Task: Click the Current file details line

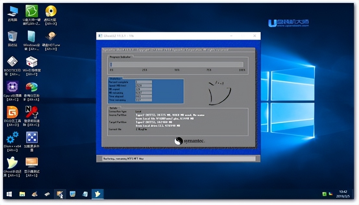Action: pyautogui.click(x=141, y=129)
